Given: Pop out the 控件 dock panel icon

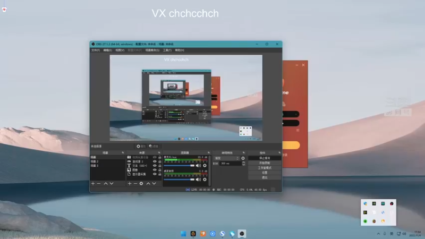Looking at the screenshot, I should coord(279,153).
